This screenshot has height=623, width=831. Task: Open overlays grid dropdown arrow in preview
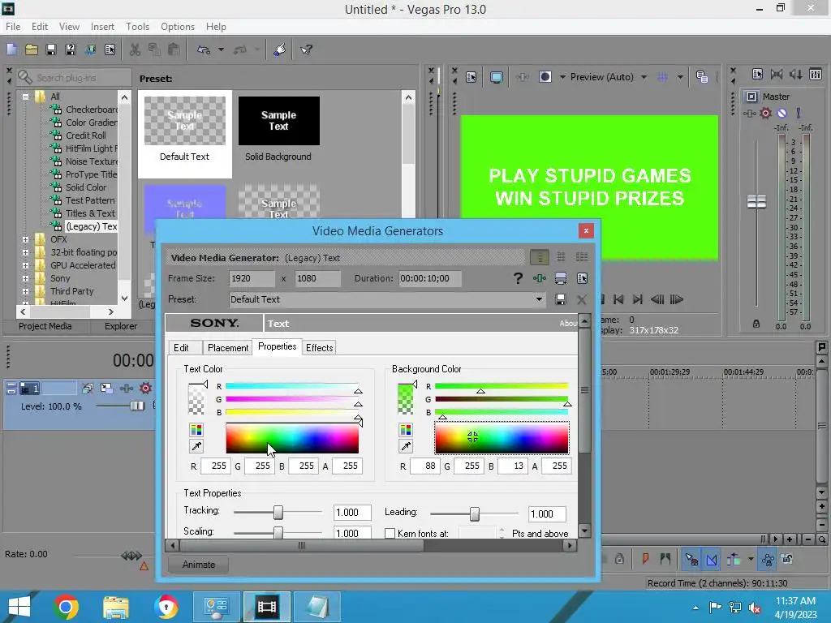(x=680, y=77)
